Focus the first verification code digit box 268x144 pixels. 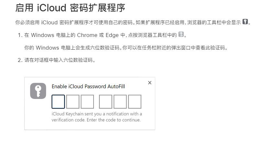(x=58, y=102)
